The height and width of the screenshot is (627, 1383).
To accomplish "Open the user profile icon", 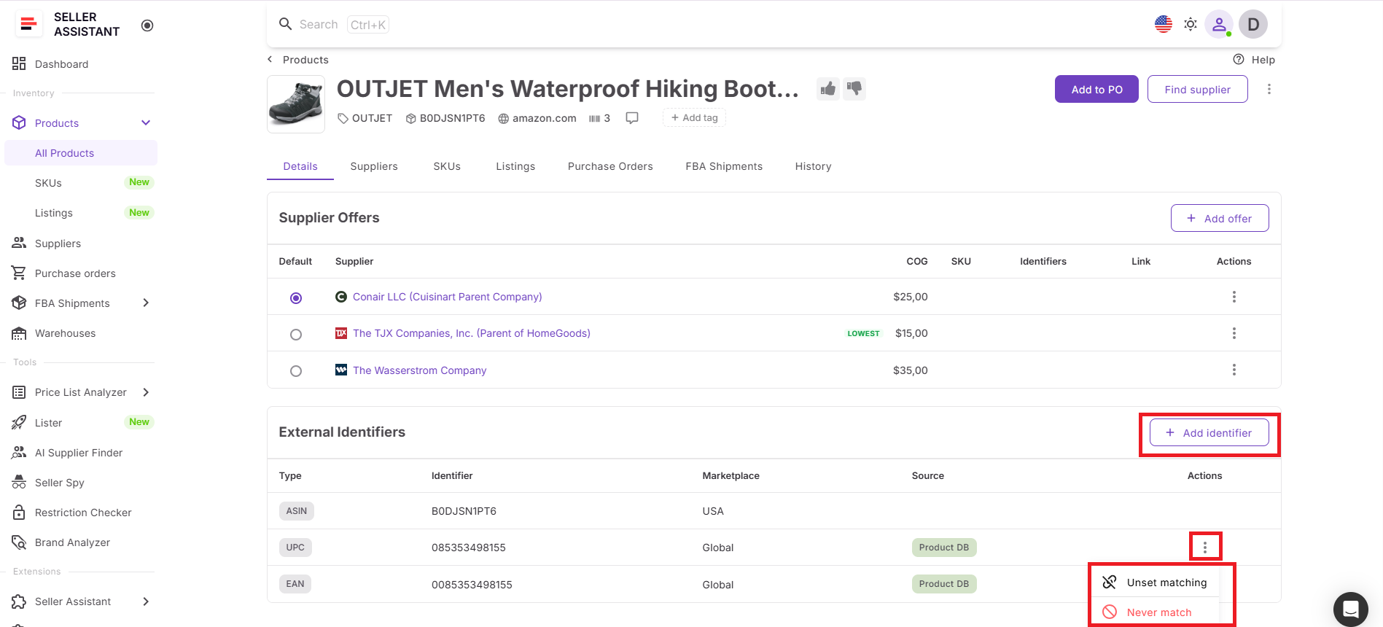I will [1219, 24].
